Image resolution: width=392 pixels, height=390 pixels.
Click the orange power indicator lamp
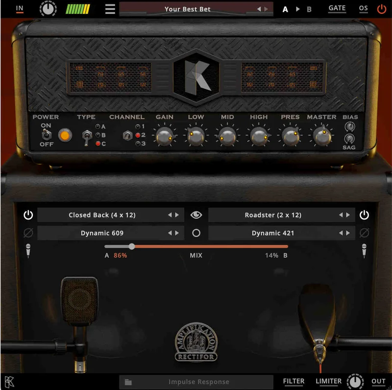[x=65, y=136]
